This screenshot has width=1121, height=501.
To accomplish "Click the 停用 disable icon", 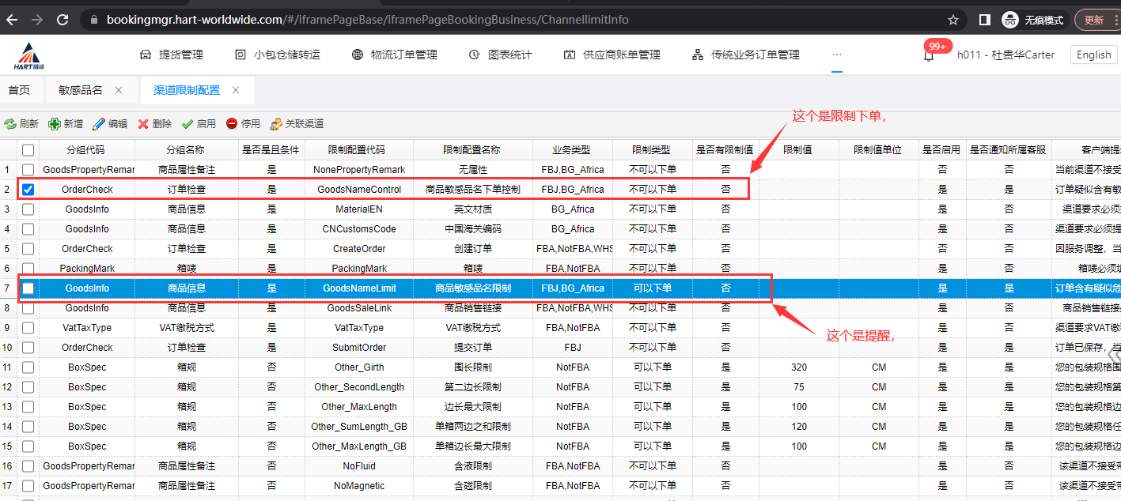I will [232, 124].
